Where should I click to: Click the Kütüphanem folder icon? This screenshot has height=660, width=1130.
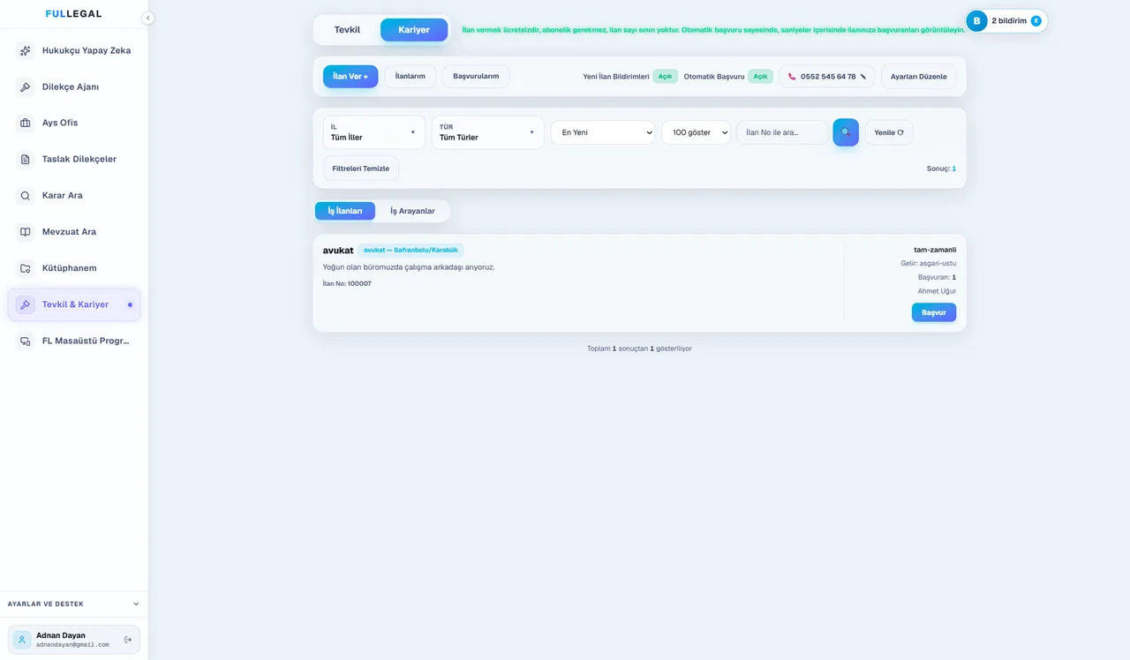25,267
